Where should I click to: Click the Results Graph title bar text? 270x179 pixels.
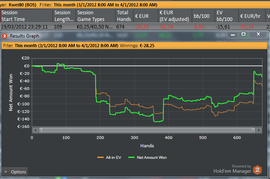(25, 36)
